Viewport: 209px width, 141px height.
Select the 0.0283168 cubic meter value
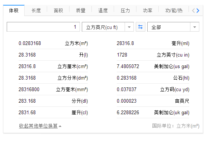pyautogui.click(x=30, y=44)
